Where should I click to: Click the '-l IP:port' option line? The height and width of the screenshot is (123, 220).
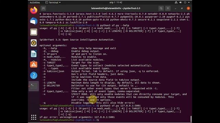(75, 54)
